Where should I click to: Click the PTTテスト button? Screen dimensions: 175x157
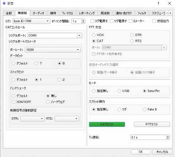pos(152,124)
